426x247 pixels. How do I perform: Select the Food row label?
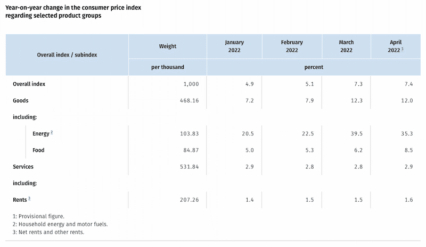(x=38, y=150)
